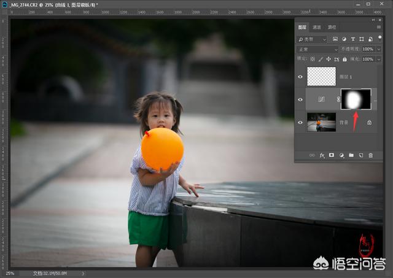393x278 pixels.
Task: Click the Photoshop icon in title bar
Action: pos(4,4)
